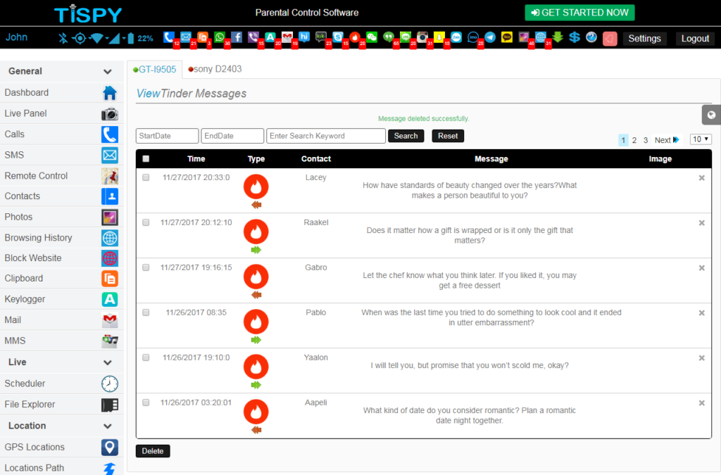Screen dimensions: 721x475
Task: Open Hike 'hi' icon in top toolbar
Action: point(304,37)
